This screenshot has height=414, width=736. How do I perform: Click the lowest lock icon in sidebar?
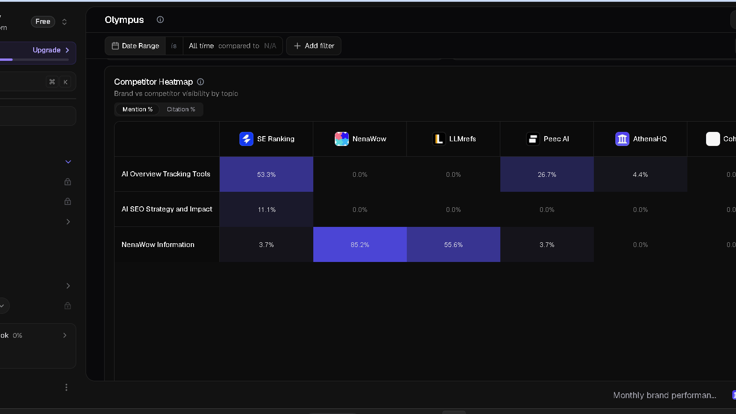[68, 305]
